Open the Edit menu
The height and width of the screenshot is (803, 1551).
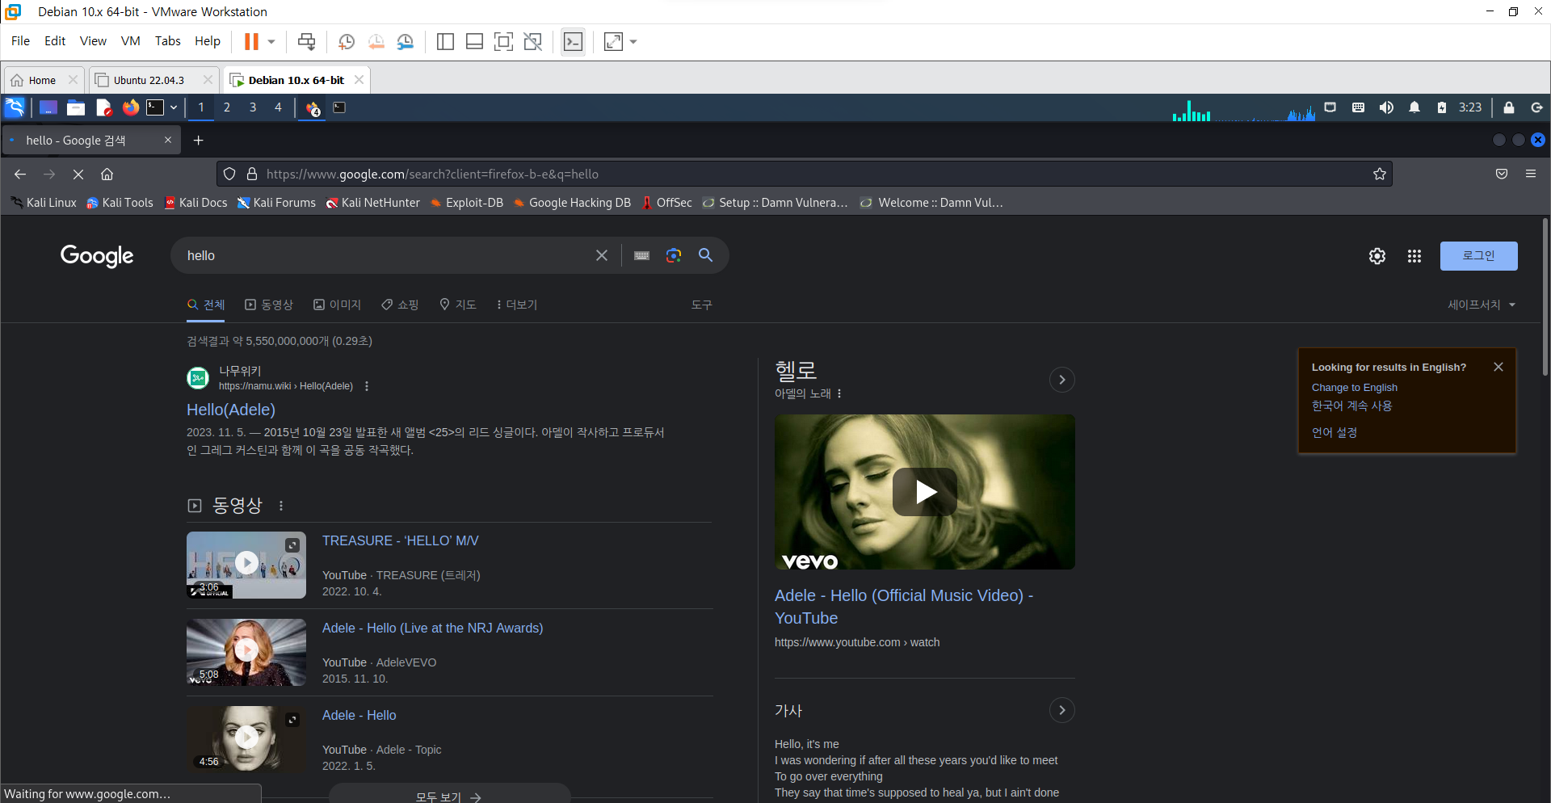(x=55, y=40)
